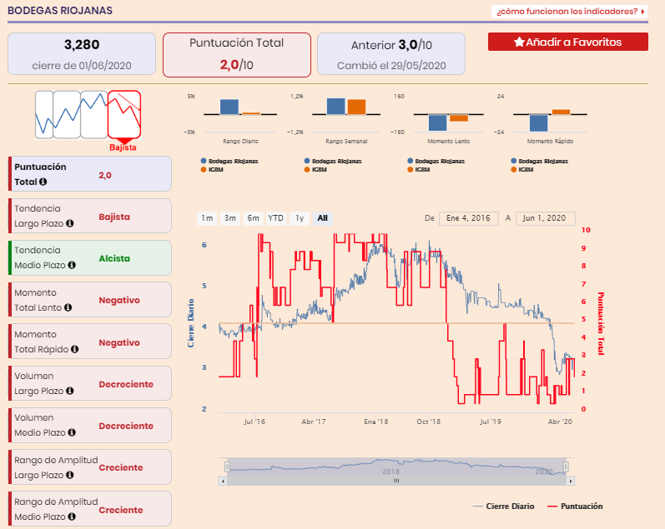The width and height of the screenshot is (665, 529).
Task: Click the navigator left range handle
Action: click(227, 467)
